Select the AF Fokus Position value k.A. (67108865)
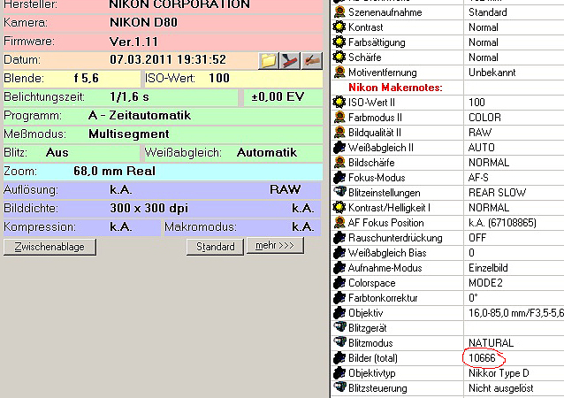The image size is (564, 398). [502, 223]
